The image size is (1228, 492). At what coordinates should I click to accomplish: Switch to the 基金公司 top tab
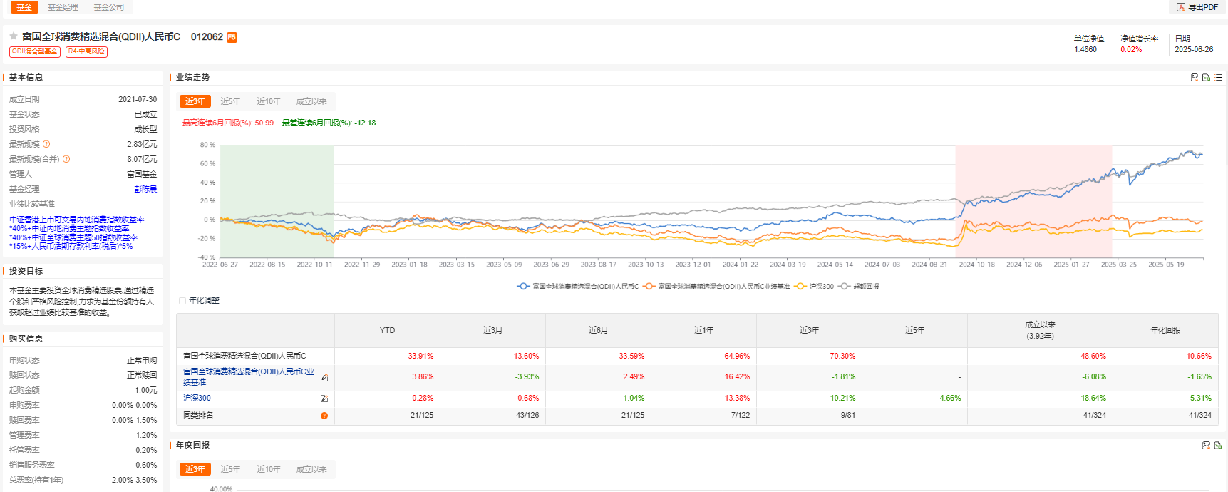109,7
